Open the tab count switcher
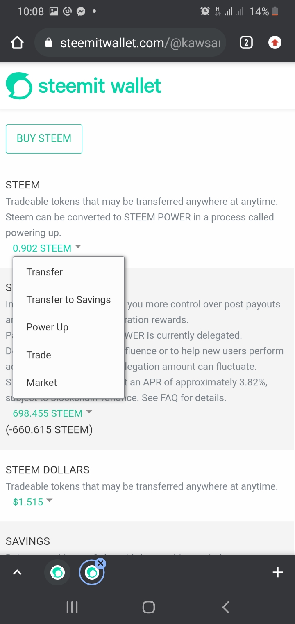This screenshot has height=624, width=295. pos(246,43)
